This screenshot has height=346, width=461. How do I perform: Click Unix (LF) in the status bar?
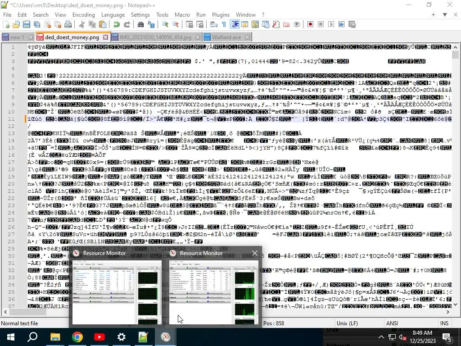[x=347, y=323]
